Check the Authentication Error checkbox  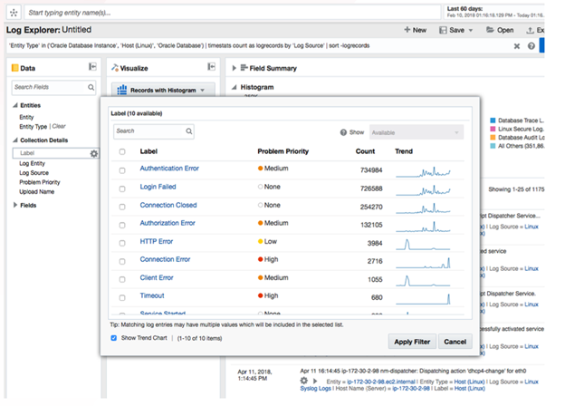point(122,169)
